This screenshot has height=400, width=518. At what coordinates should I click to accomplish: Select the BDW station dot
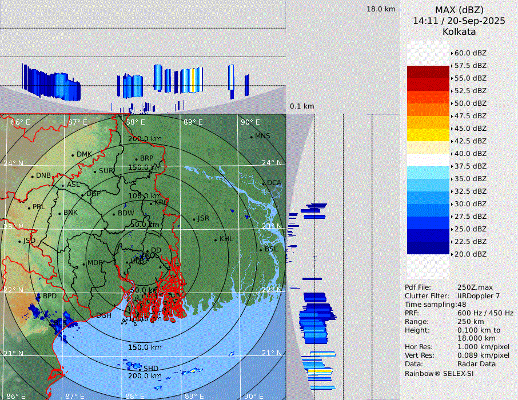point(114,214)
